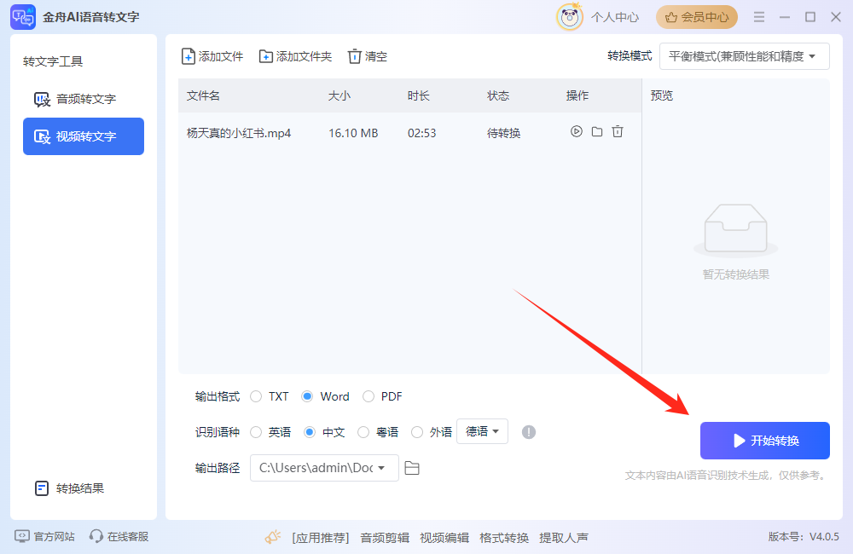This screenshot has height=554, width=853.
Task: Choose 英语 as recognition language
Action: [x=256, y=432]
